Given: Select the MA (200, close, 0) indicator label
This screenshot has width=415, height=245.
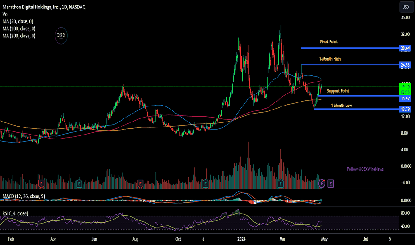Looking at the screenshot, I should pos(19,36).
